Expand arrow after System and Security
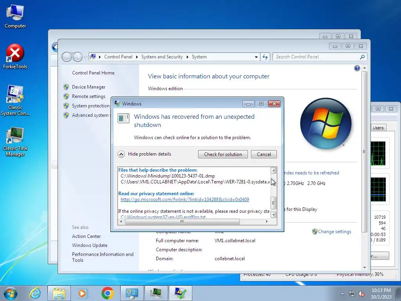The image size is (401, 301). [x=188, y=57]
